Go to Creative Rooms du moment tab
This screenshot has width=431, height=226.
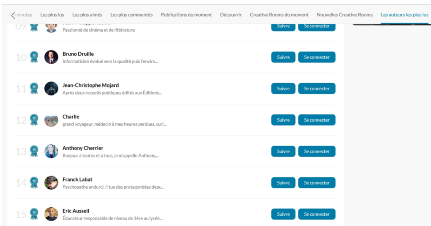coord(279,15)
